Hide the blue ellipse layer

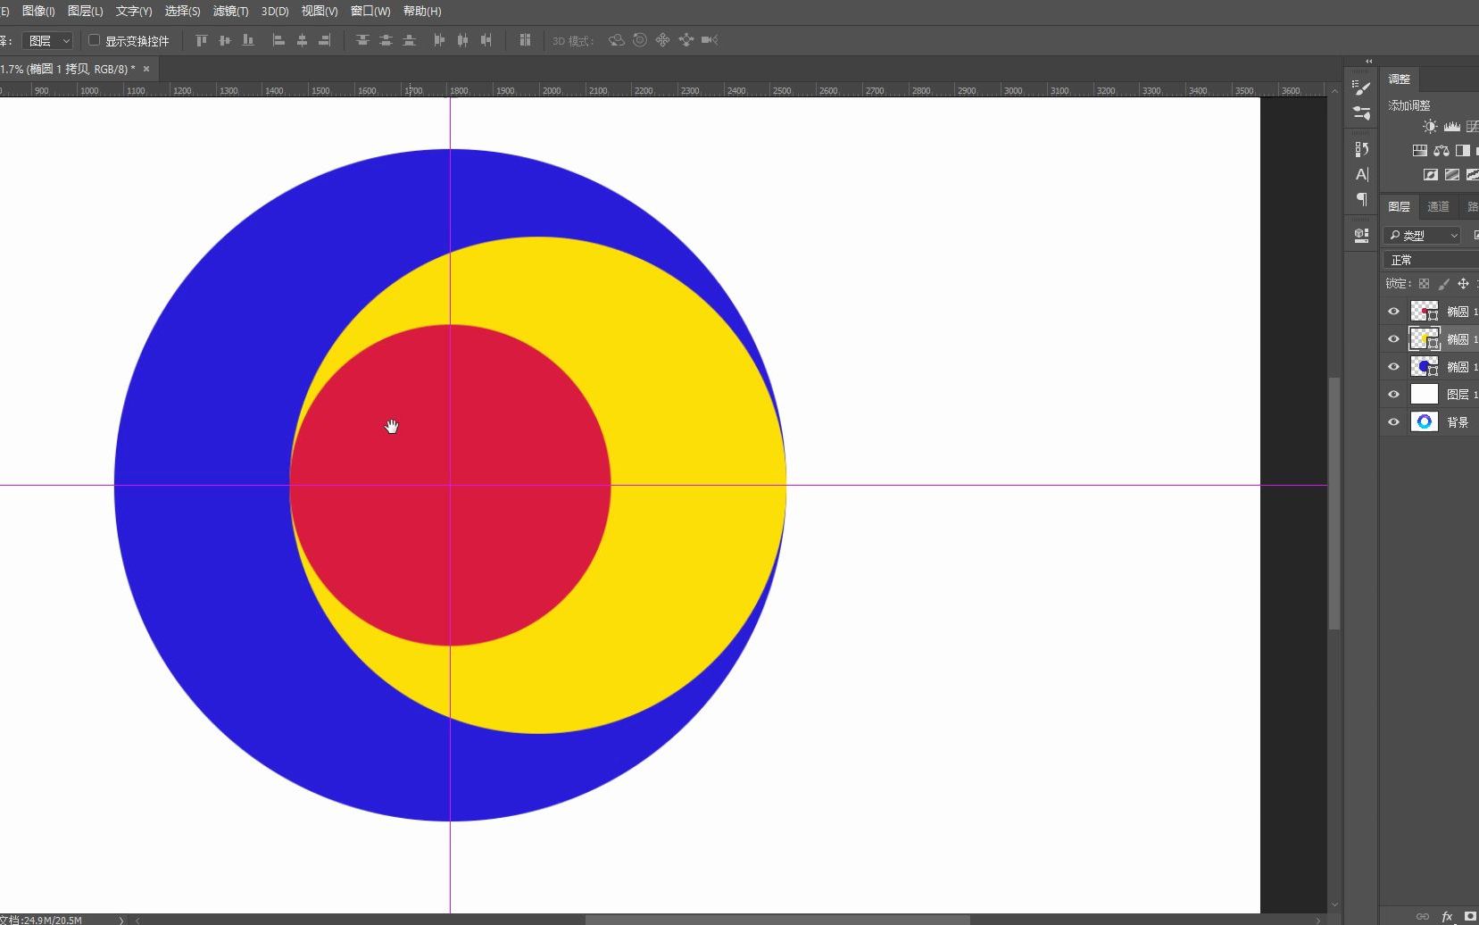point(1393,367)
